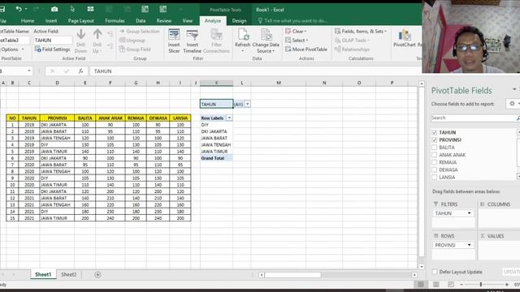Expand Fields, Items, & Sets dropdown

point(361,32)
